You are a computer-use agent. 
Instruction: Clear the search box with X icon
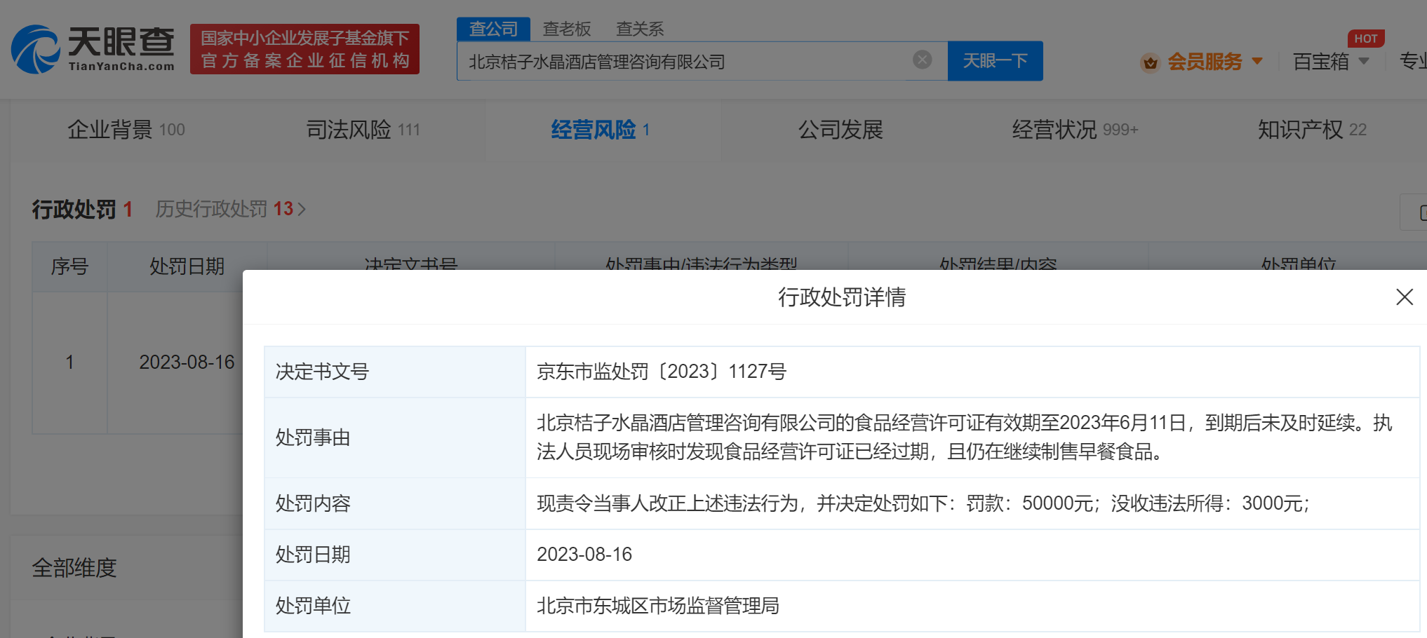pos(922,60)
